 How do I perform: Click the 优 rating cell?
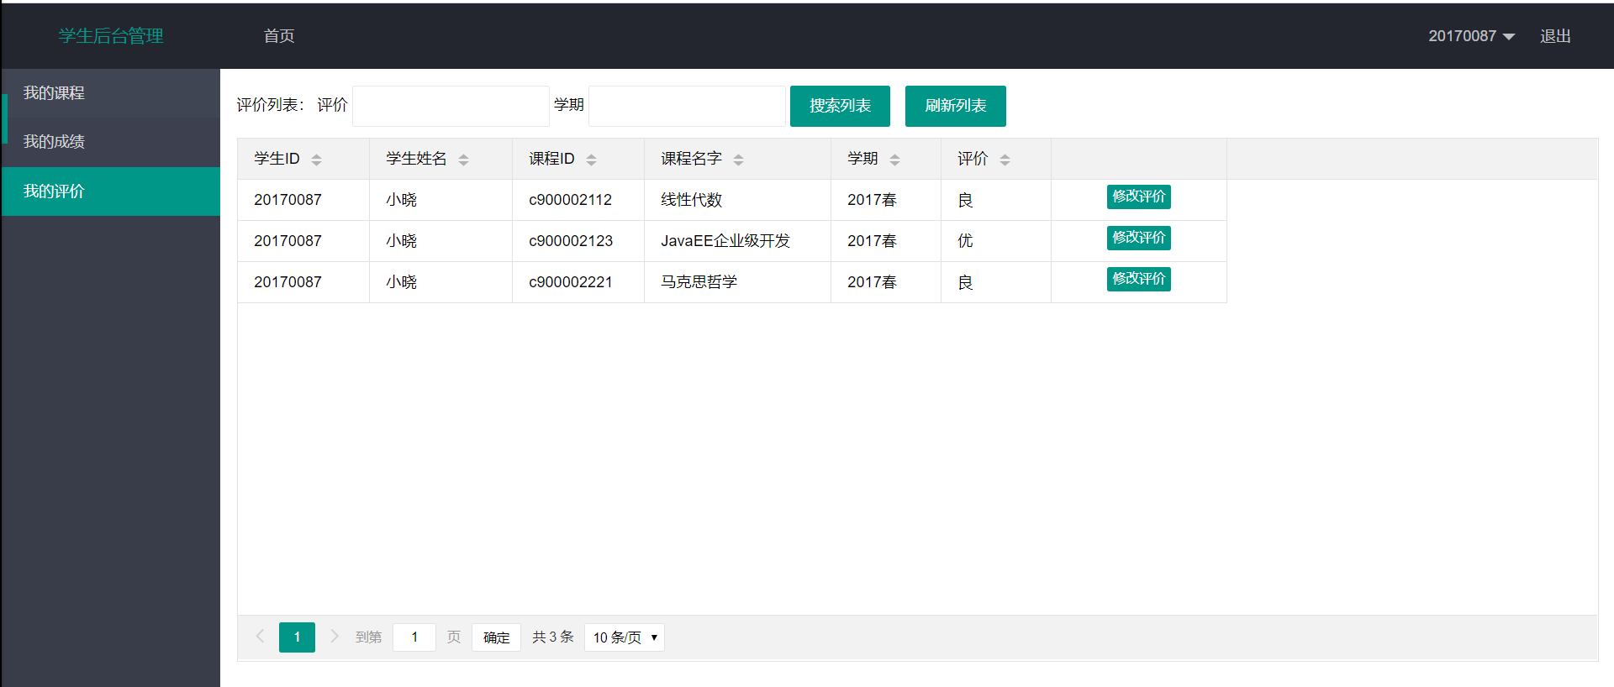pos(996,241)
